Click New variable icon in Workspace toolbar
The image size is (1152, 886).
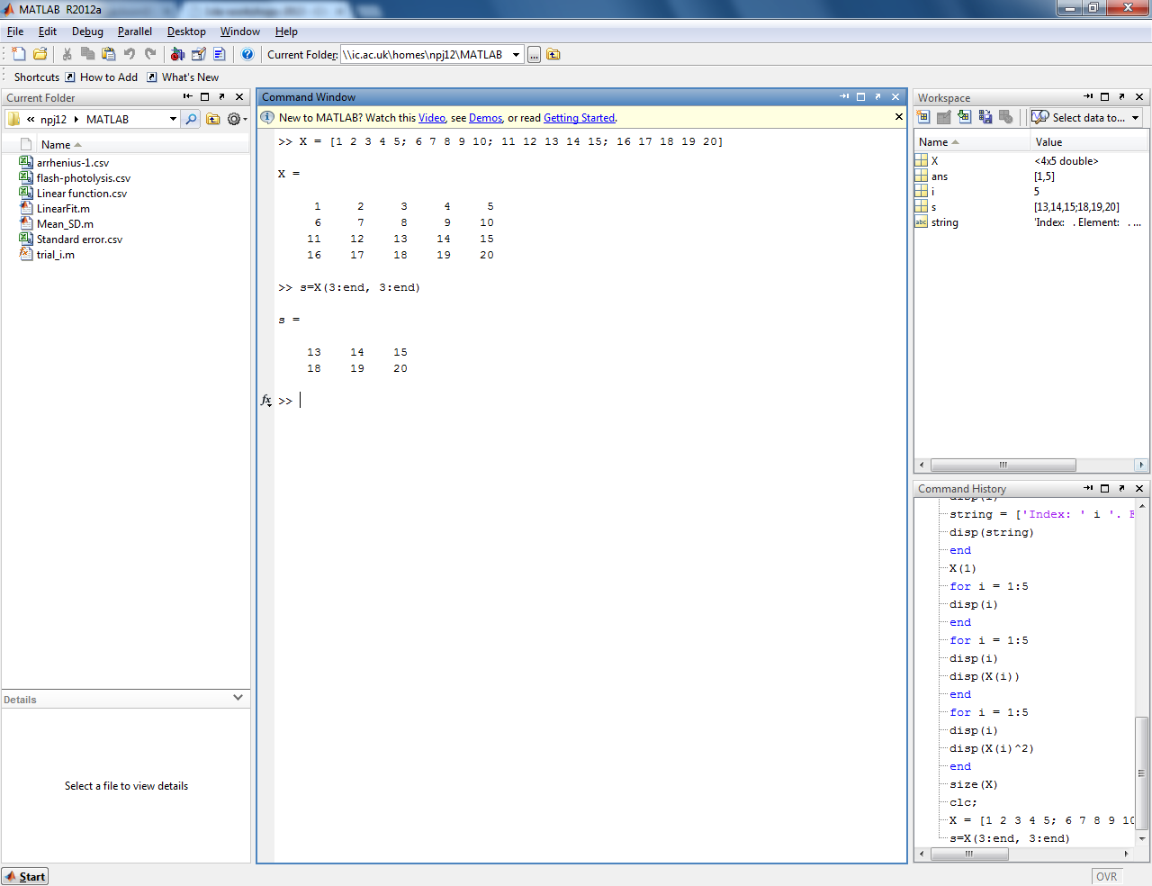point(923,117)
